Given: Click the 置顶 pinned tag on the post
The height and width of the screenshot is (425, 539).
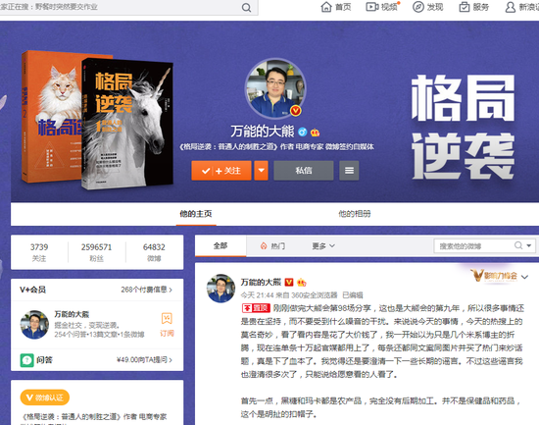Looking at the screenshot, I should click(256, 308).
